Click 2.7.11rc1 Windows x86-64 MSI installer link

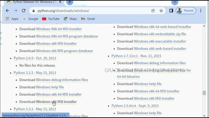pos(157,91)
